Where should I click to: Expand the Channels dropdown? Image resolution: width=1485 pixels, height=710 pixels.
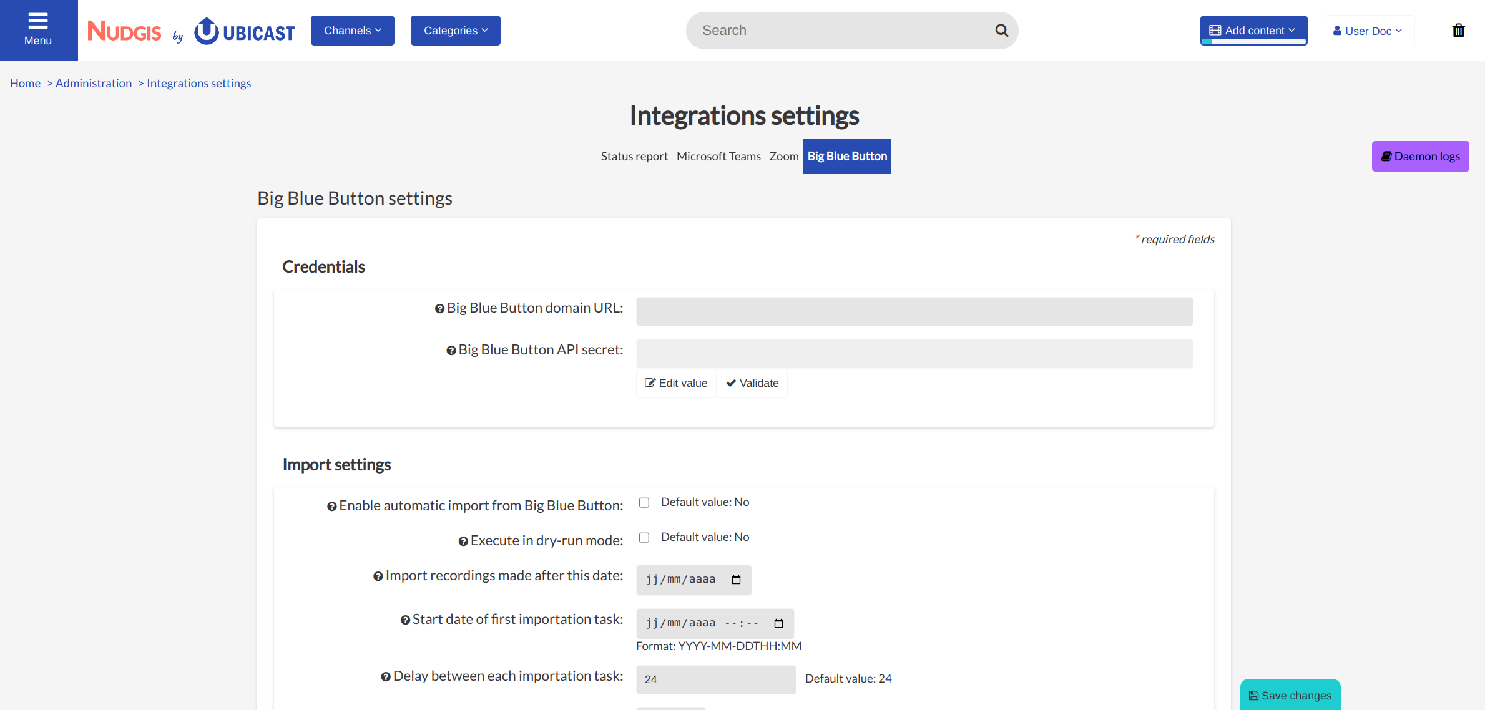point(353,31)
